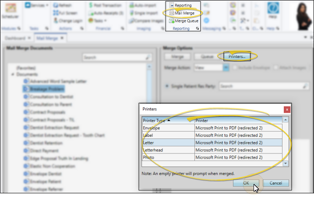Open the Merge Queue tool
The image size is (314, 199).
[183, 21]
